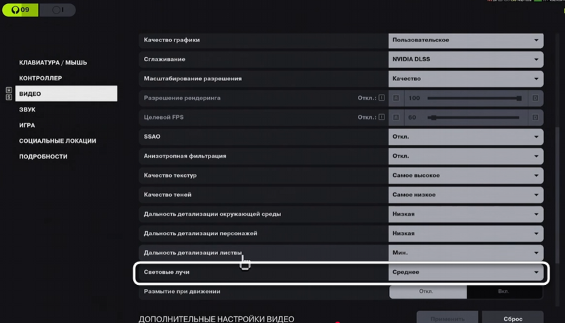Click the increase icon right of FPS slider

click(x=535, y=117)
